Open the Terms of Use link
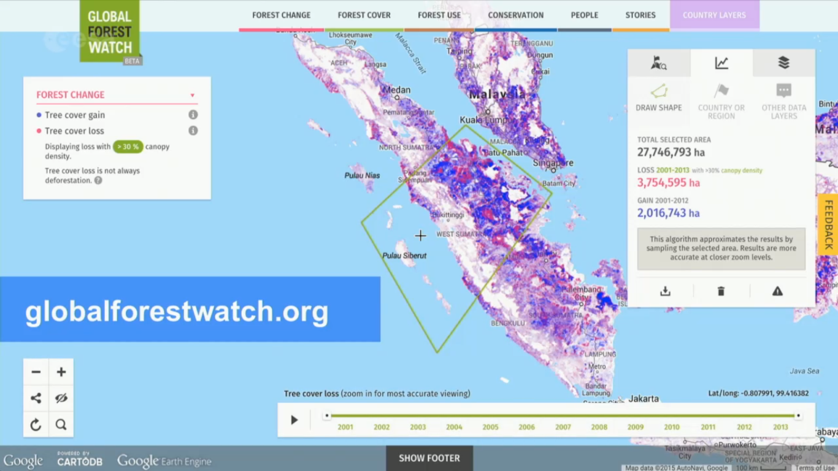This screenshot has height=471, width=838. 815,468
